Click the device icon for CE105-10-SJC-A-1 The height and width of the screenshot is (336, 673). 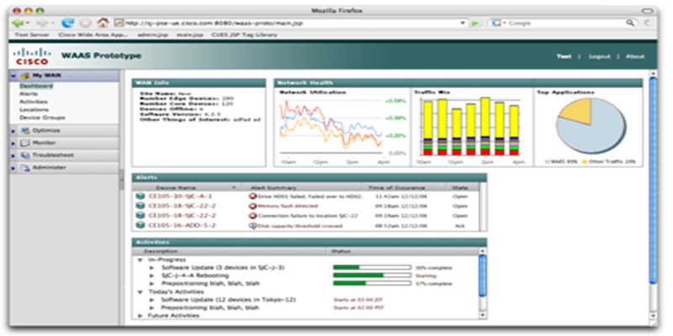coord(140,197)
